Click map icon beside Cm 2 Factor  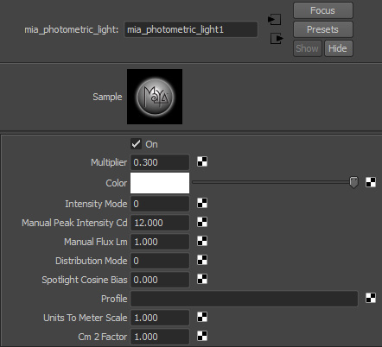click(x=202, y=336)
